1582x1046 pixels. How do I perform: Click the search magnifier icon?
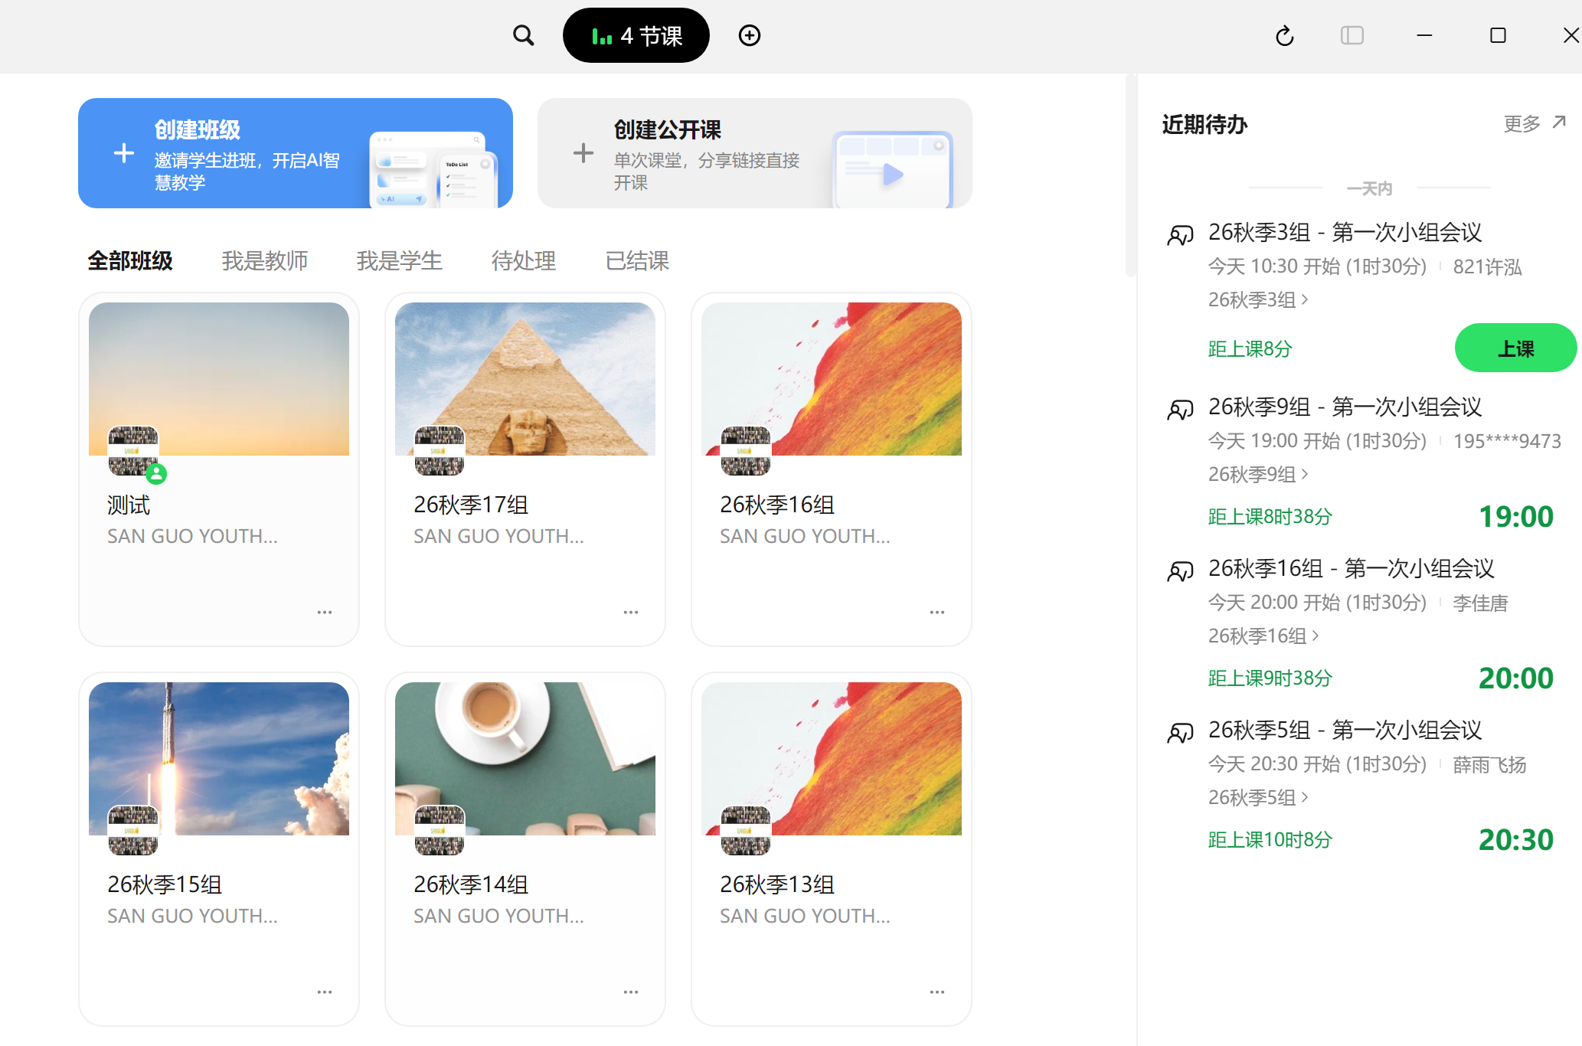[523, 35]
